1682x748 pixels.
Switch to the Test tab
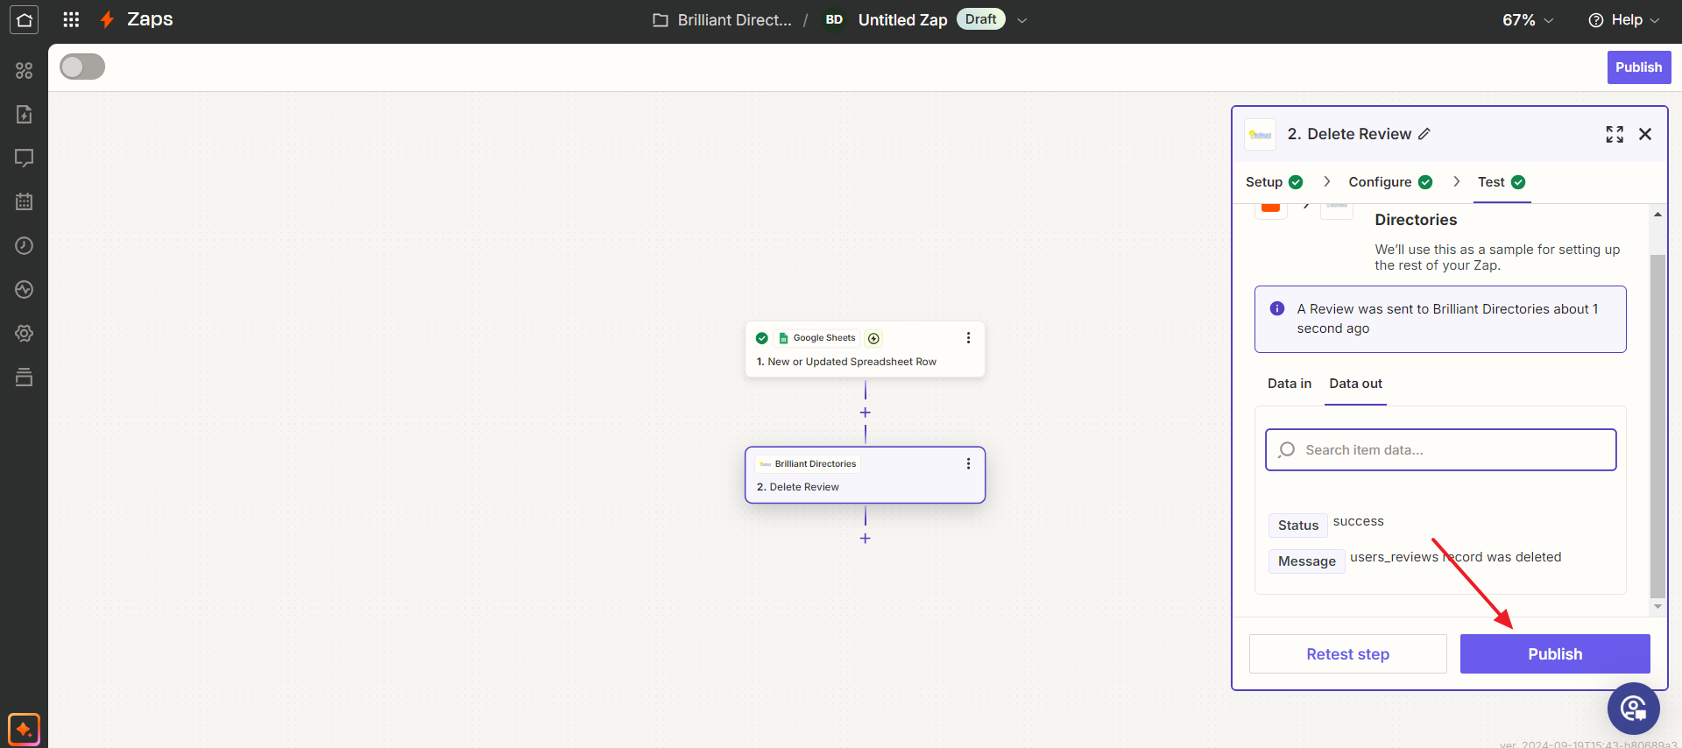pos(1502,182)
